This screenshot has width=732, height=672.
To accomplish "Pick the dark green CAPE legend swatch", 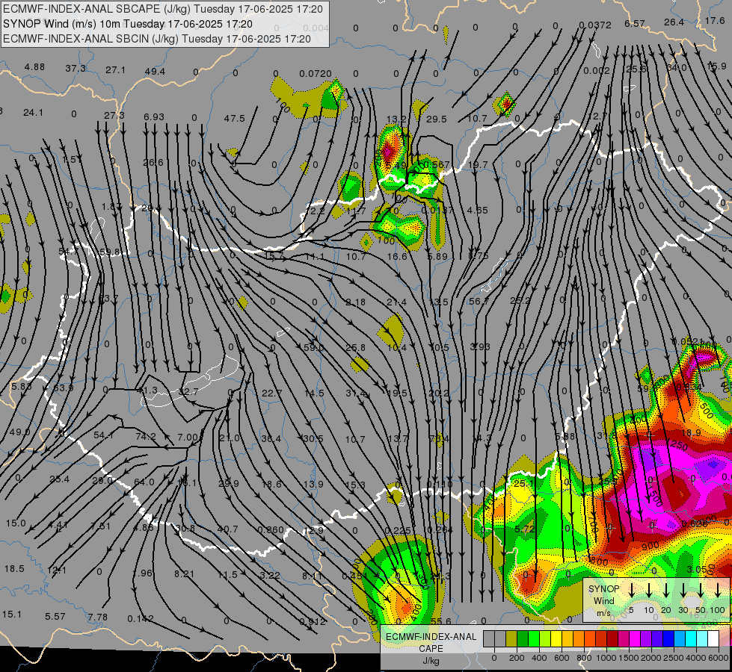I will click(523, 639).
